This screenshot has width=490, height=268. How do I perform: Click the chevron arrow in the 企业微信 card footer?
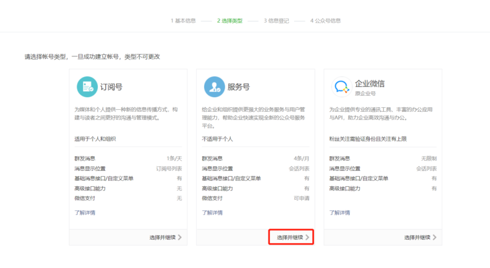click(x=435, y=237)
